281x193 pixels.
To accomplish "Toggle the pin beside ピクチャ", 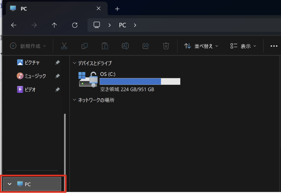I will (x=58, y=62).
